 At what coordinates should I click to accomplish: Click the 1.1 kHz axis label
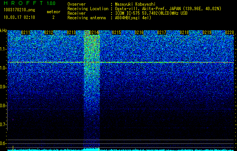[3, 49]
